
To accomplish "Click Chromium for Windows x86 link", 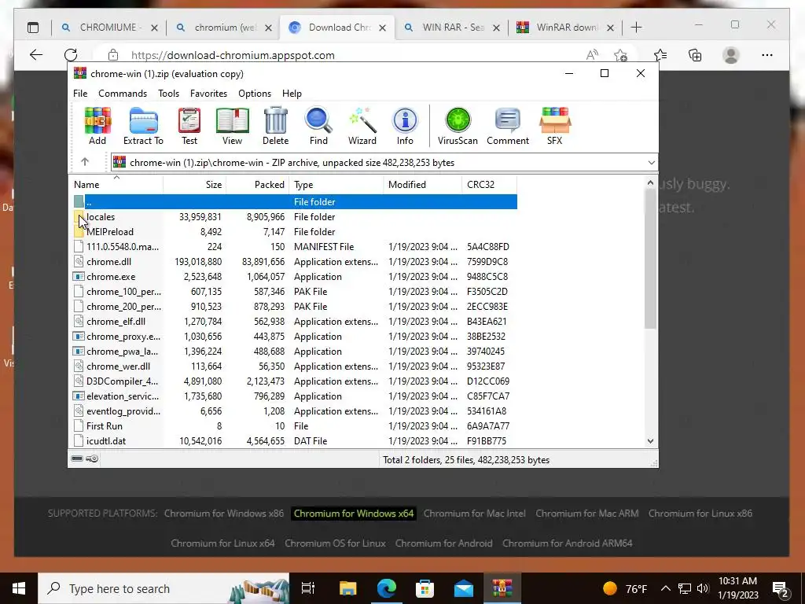I will click(224, 513).
